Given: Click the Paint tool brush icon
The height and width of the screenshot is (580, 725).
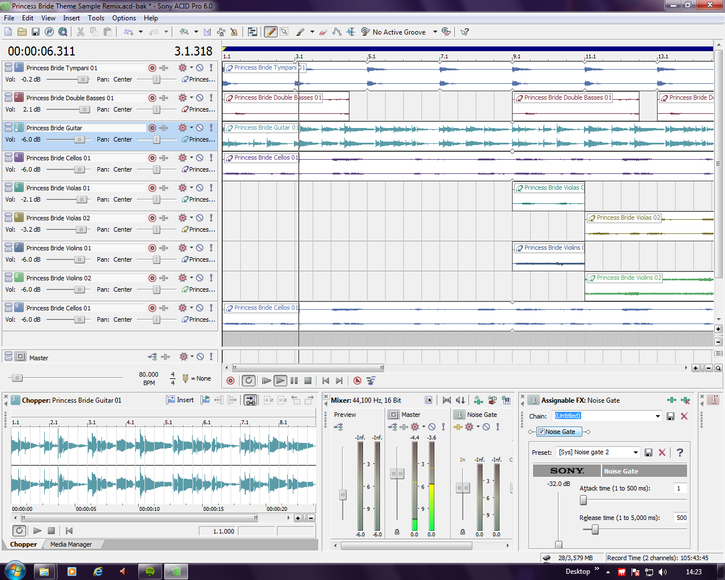Looking at the screenshot, I should pos(300,32).
